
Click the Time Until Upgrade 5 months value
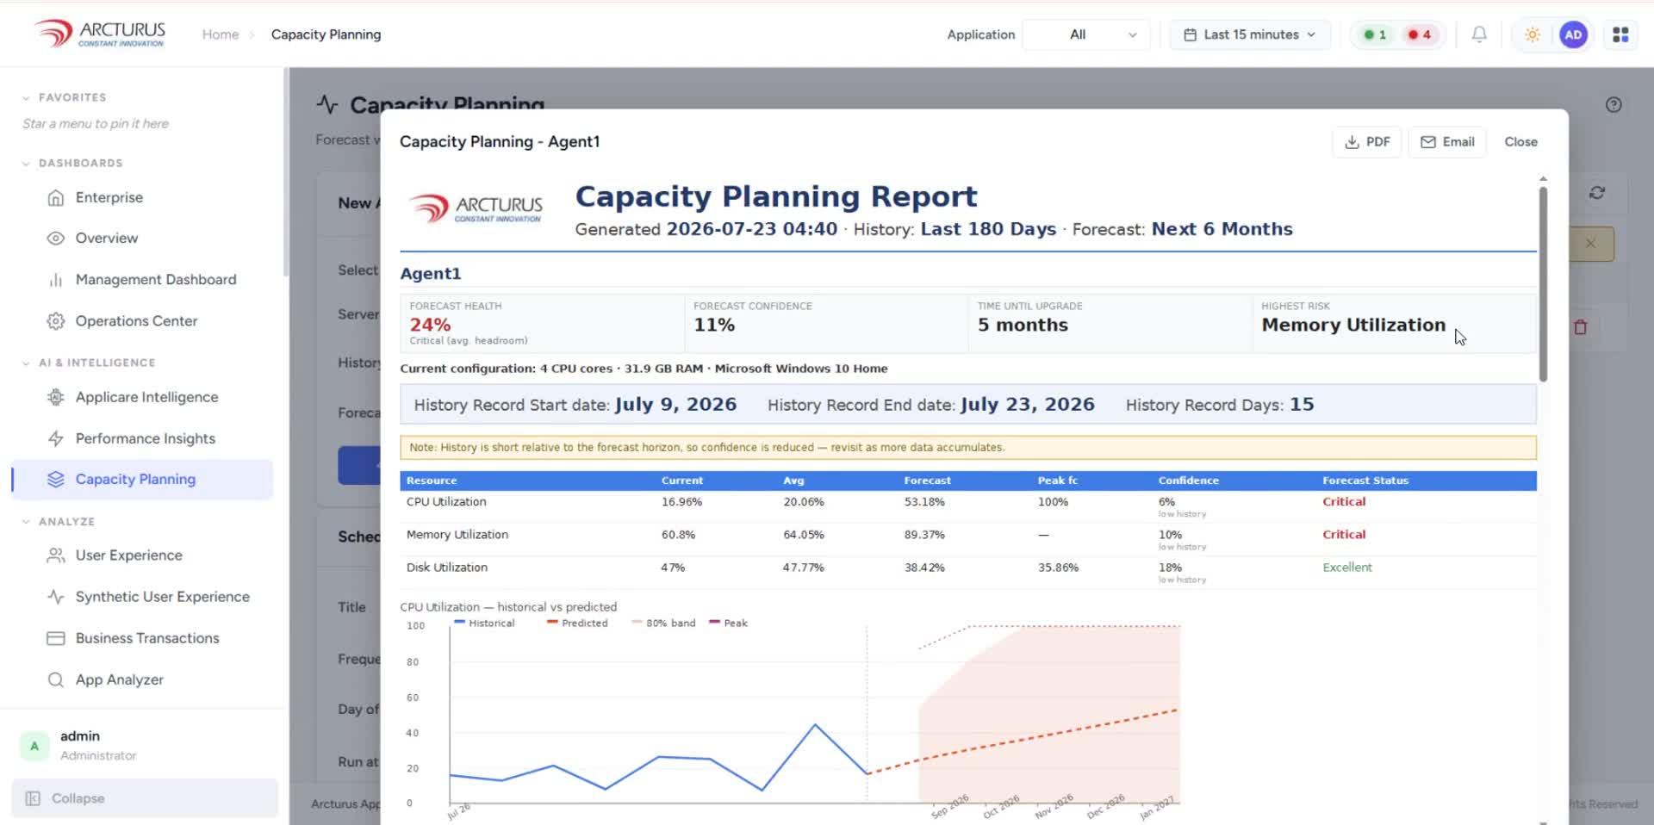coord(1023,325)
